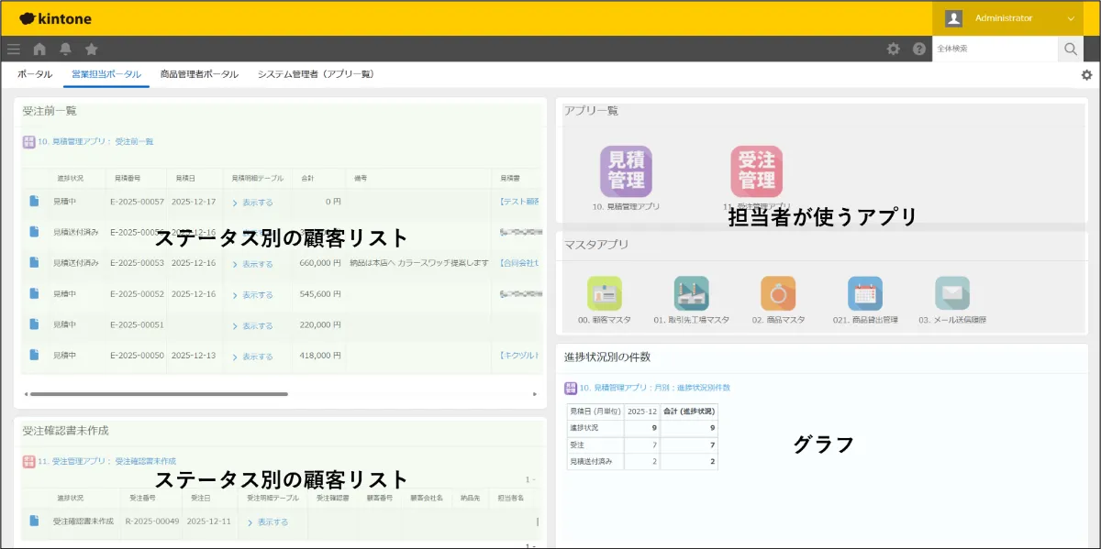The image size is (1101, 549).
Task: Switch to the ポータル tab
Action: click(x=35, y=74)
